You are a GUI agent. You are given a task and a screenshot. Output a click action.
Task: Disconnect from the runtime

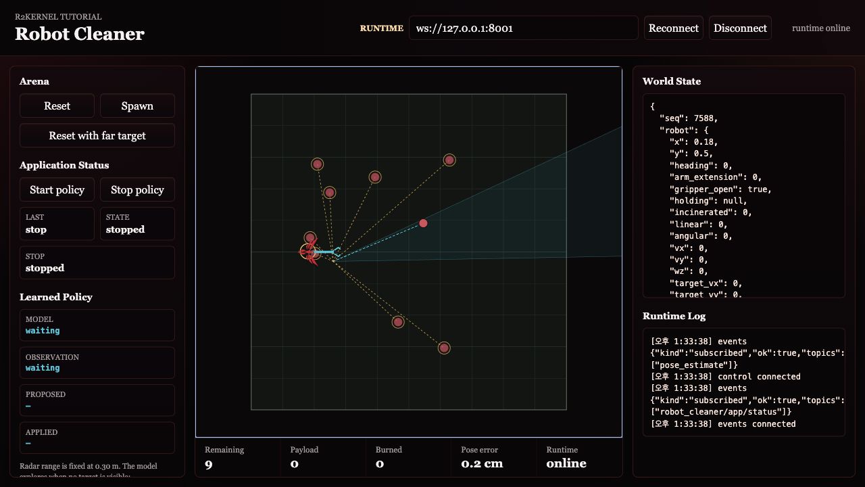click(740, 28)
